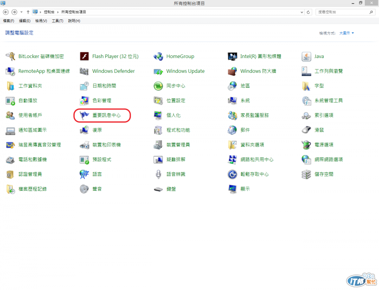The image size is (379, 290).
Task: Open the 預設程式 icon
Action: pos(84,160)
